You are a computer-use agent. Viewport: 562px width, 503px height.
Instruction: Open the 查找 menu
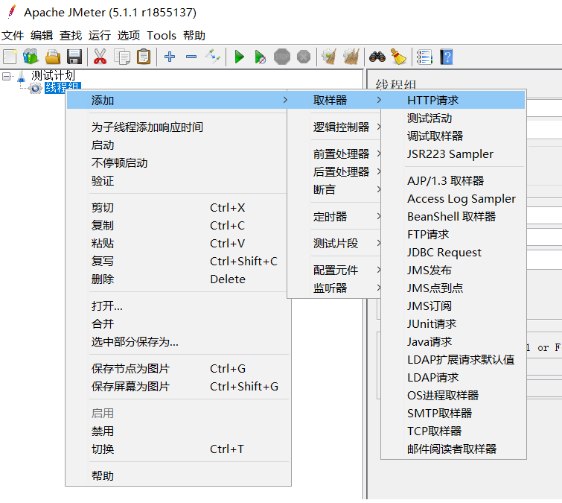click(71, 36)
